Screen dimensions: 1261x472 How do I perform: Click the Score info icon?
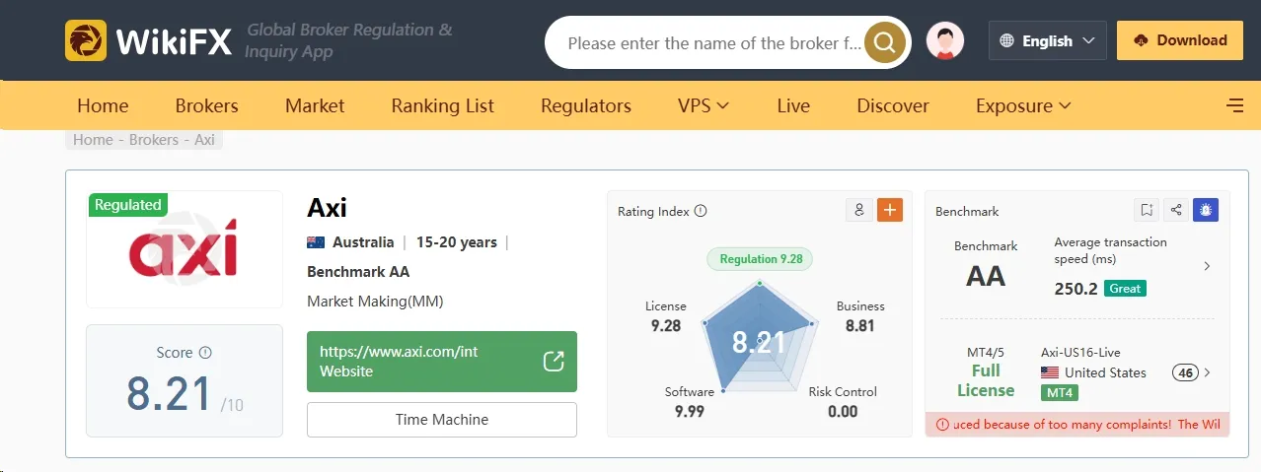(205, 353)
